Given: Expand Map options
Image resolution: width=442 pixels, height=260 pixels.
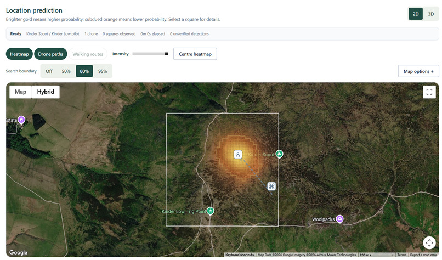Looking at the screenshot, I should [418, 71].
